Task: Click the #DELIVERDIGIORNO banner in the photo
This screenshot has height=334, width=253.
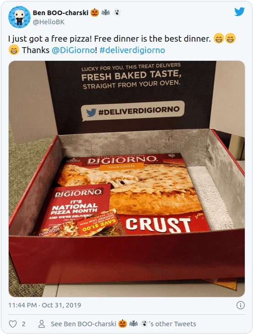Action: tap(133, 111)
